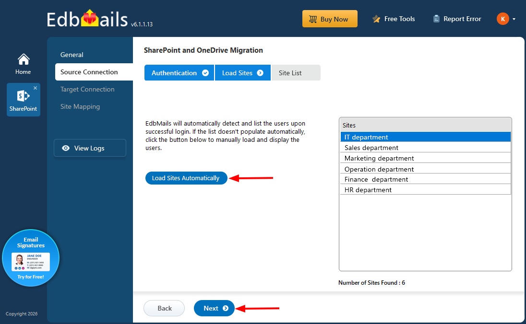Click the checkmark icon on Authentication tab
This screenshot has width=526, height=324.
point(205,73)
